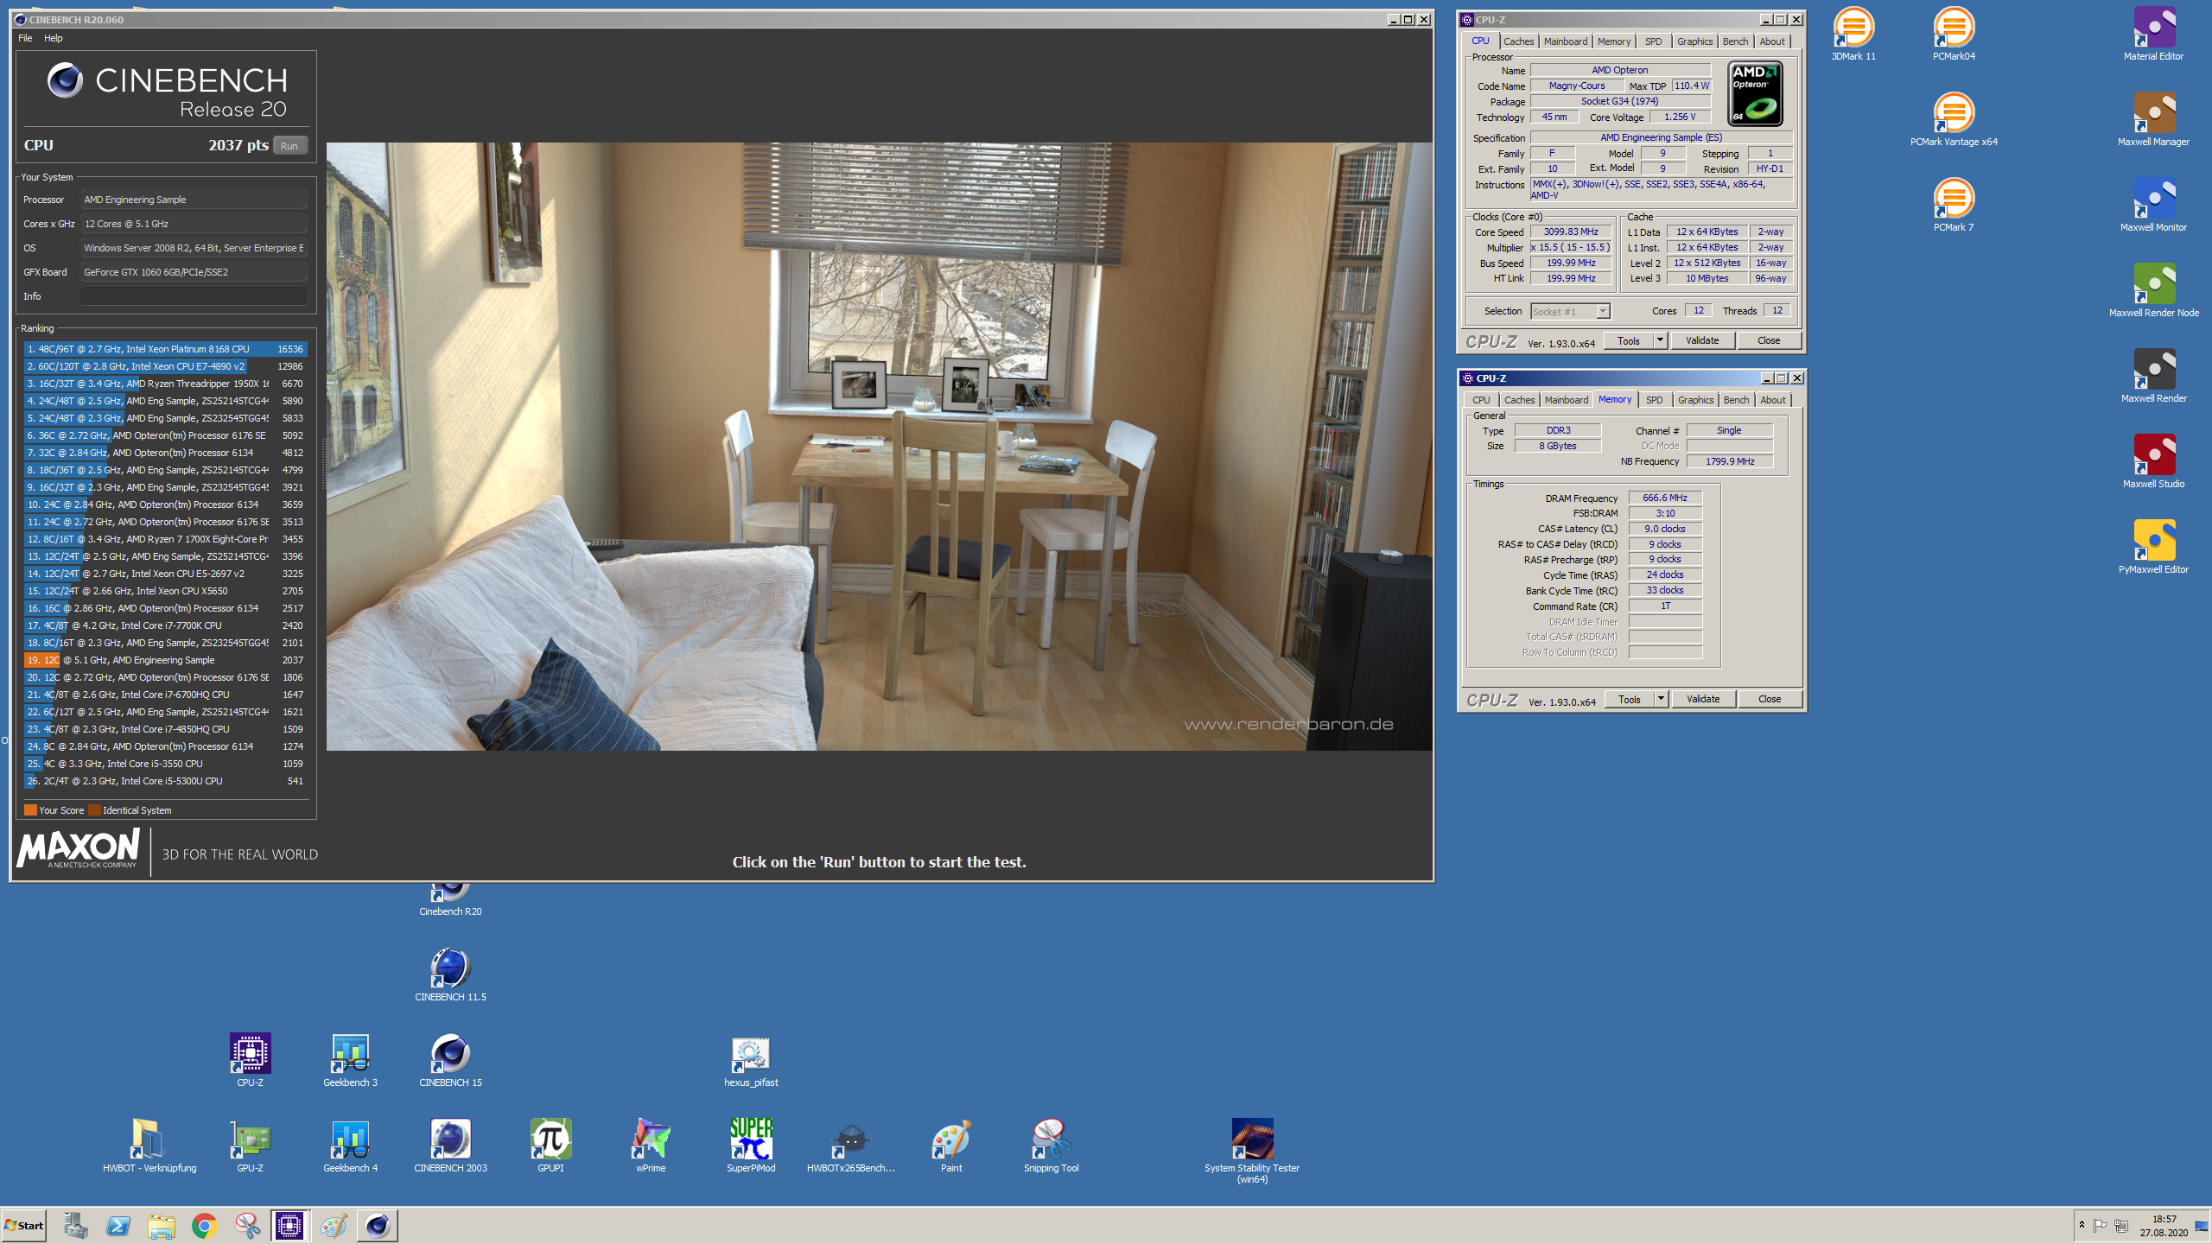
Task: Open SuperPiMod desktop icon
Action: click(x=751, y=1146)
